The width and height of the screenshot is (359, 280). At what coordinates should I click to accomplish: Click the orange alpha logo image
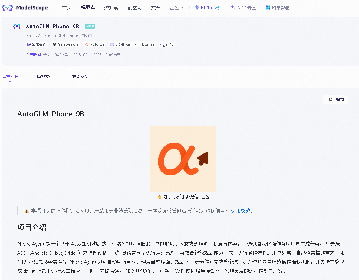tap(183, 159)
